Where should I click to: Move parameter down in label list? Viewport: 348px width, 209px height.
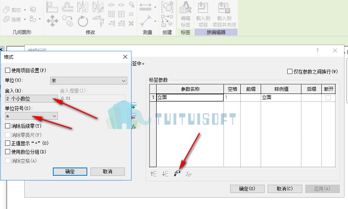click(x=165, y=174)
